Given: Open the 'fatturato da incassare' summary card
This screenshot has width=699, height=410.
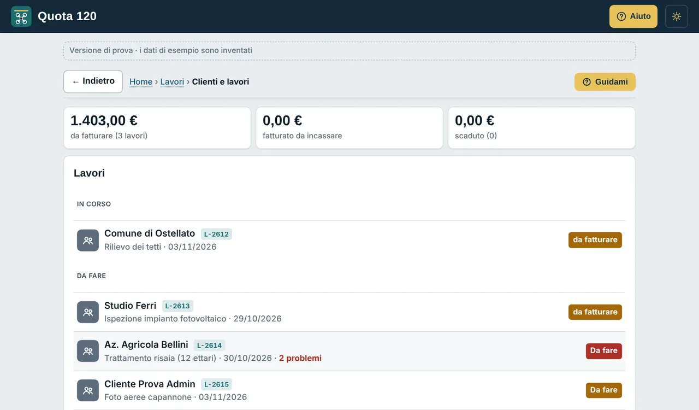Looking at the screenshot, I should point(349,127).
